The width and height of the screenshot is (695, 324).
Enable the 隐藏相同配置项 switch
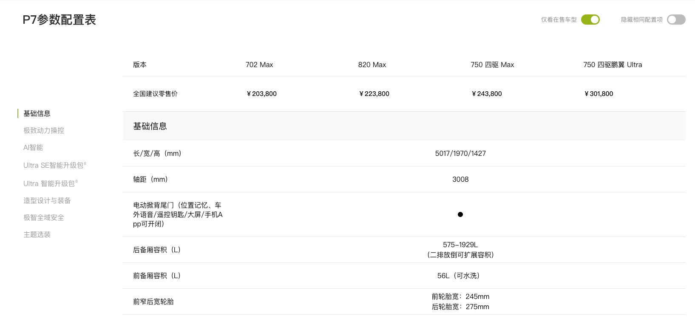pyautogui.click(x=676, y=20)
